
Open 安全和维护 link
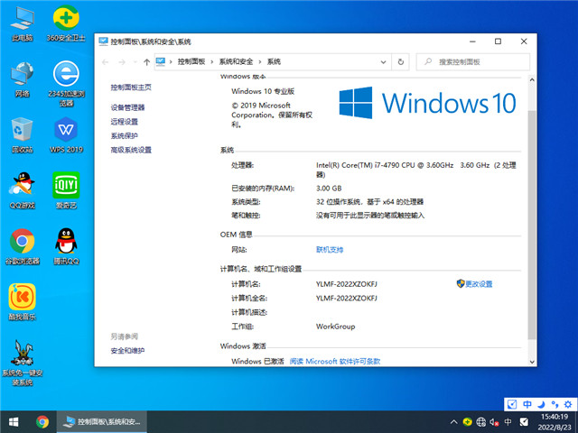[127, 351]
